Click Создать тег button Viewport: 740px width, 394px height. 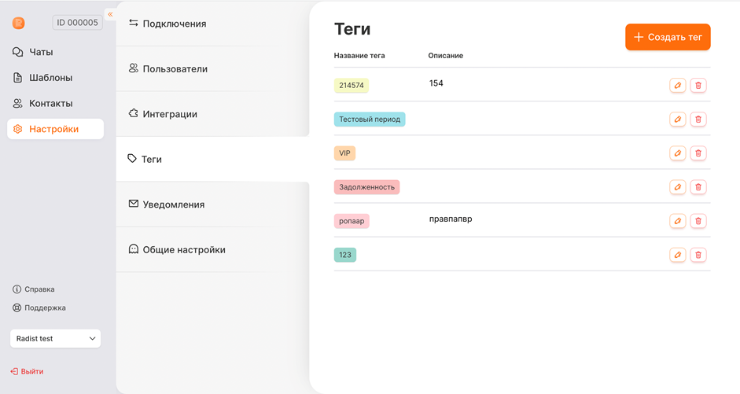point(668,37)
